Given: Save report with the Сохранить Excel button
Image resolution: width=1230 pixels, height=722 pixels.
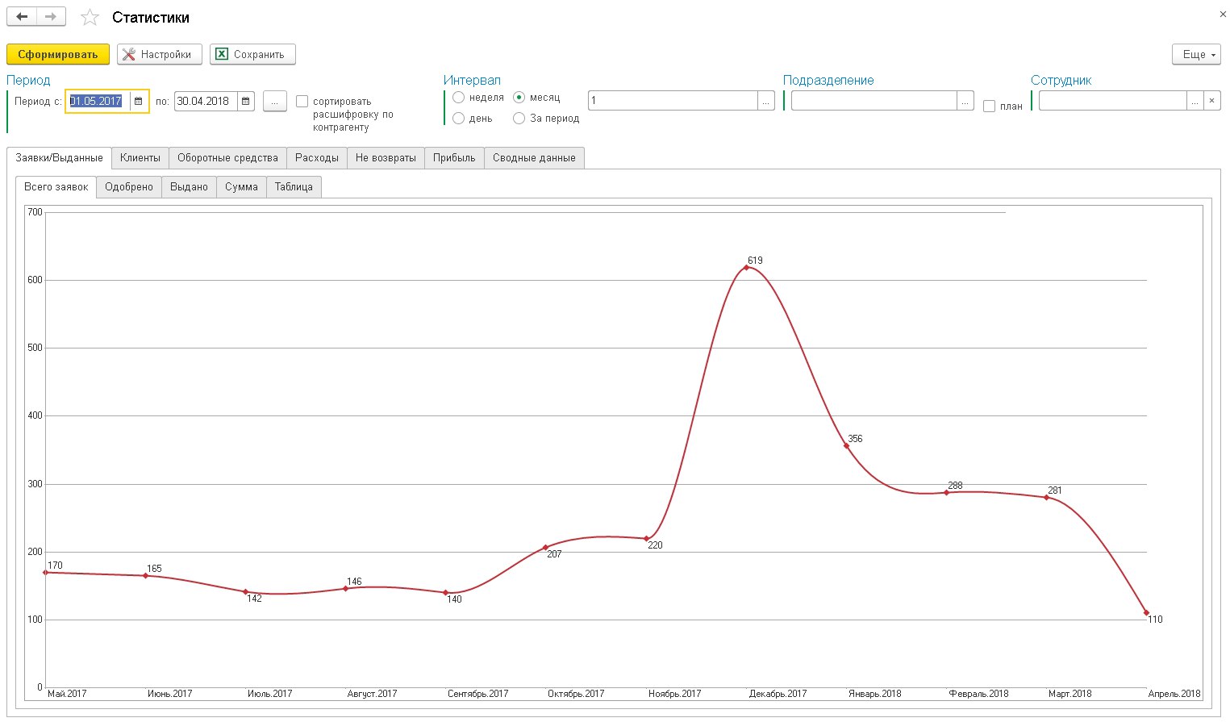Looking at the screenshot, I should [x=252, y=55].
